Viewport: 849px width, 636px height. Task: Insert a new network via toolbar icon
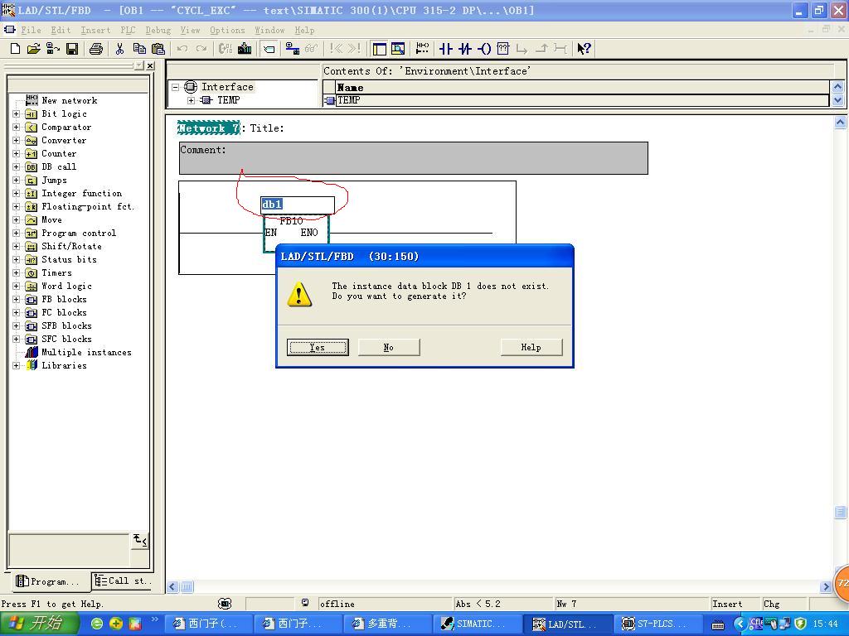point(422,49)
